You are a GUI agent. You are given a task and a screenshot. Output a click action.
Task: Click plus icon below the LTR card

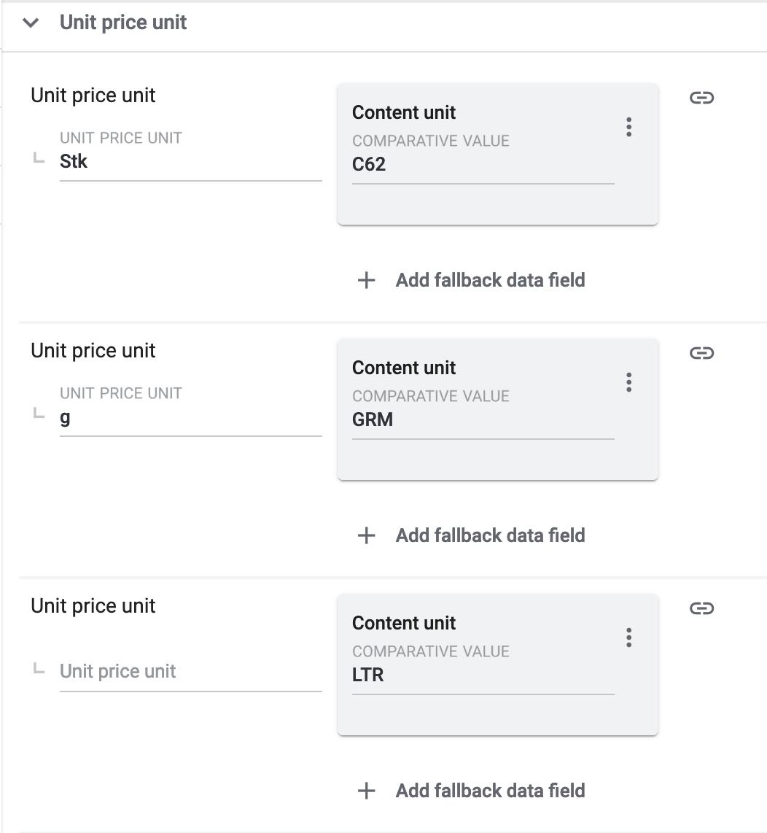[x=367, y=791]
